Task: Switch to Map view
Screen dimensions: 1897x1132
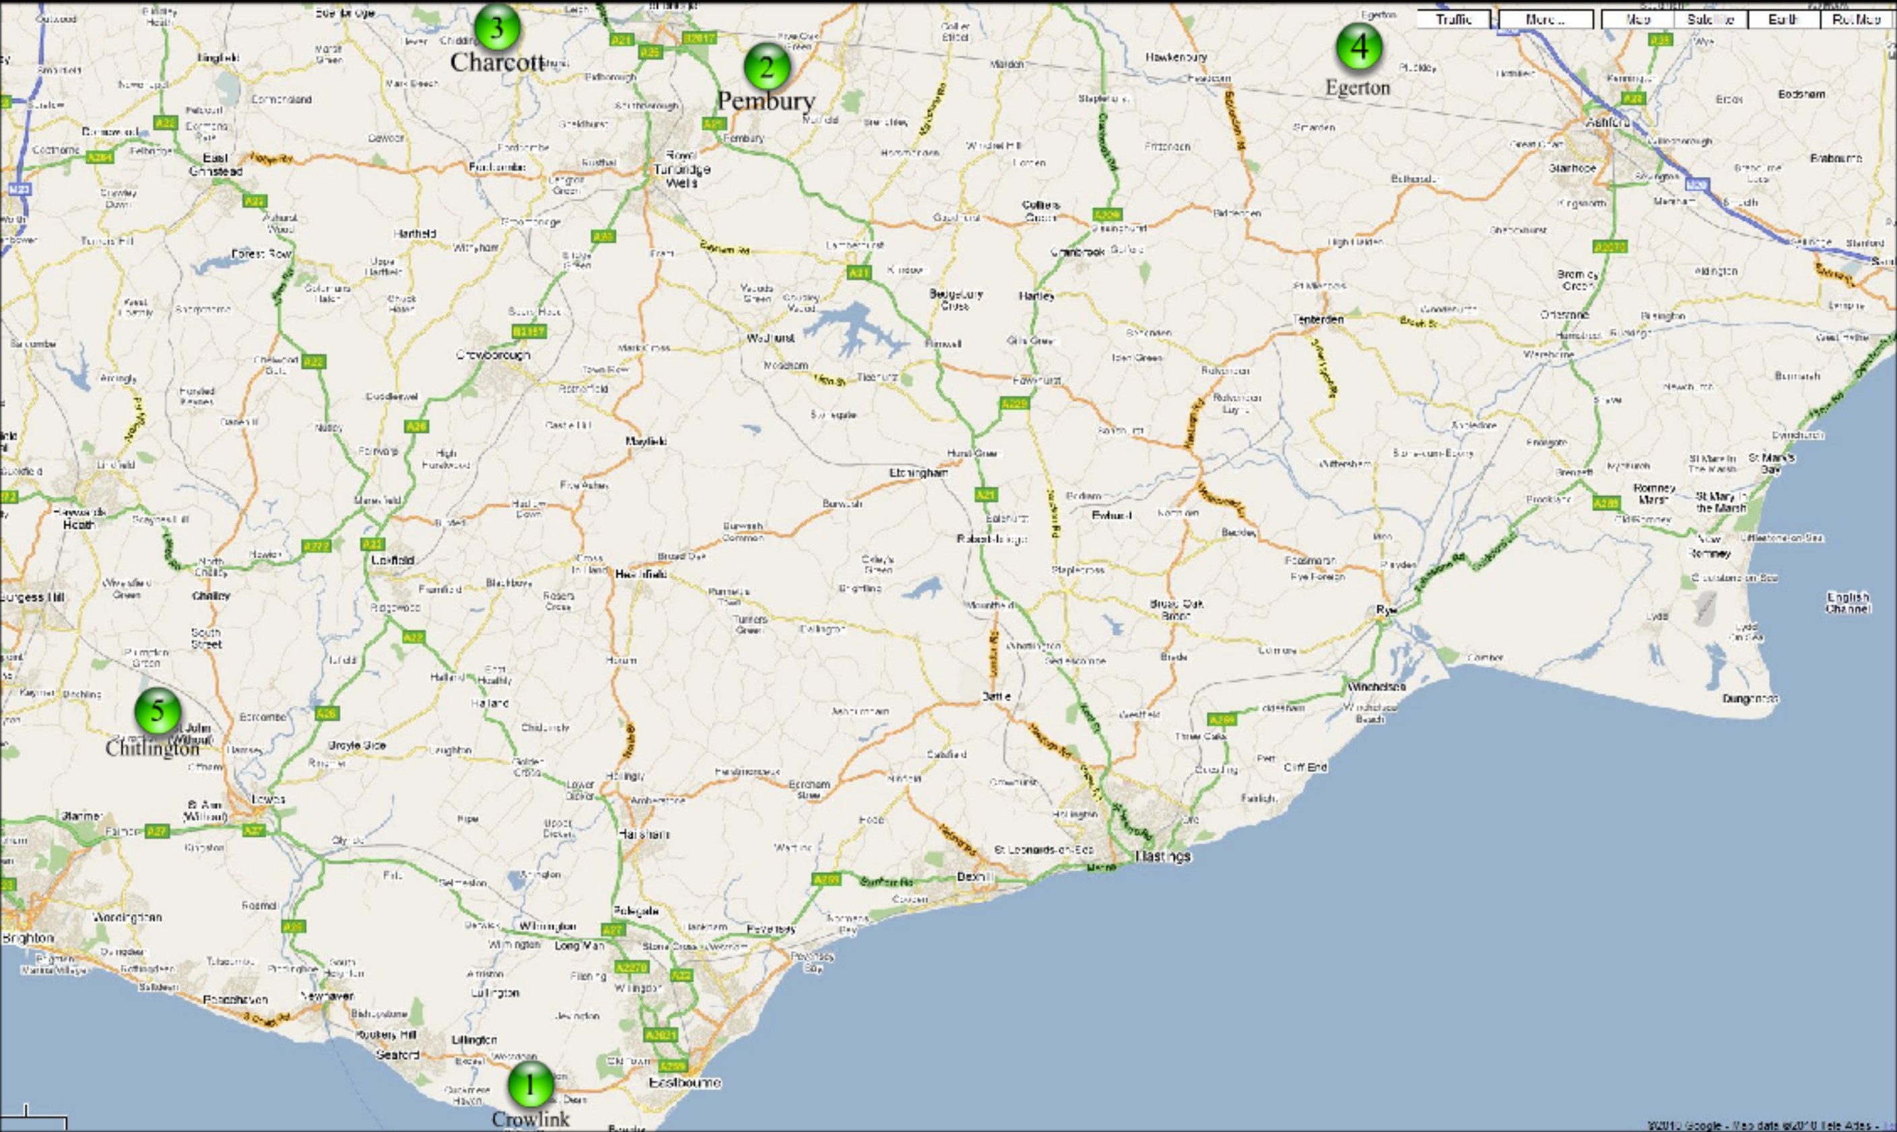Action: pos(1638,19)
